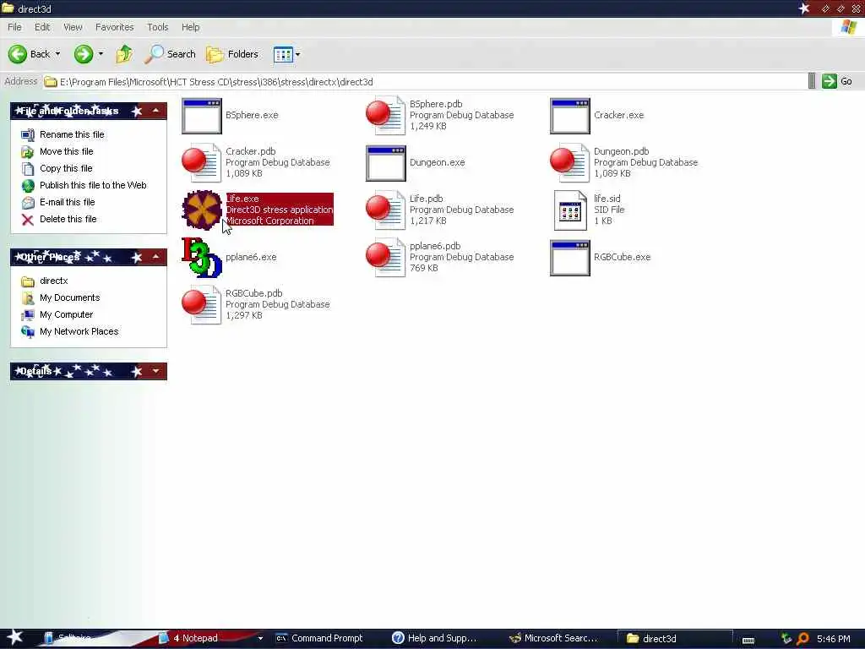Switch to Command Prompt on taskbar

pyautogui.click(x=319, y=638)
